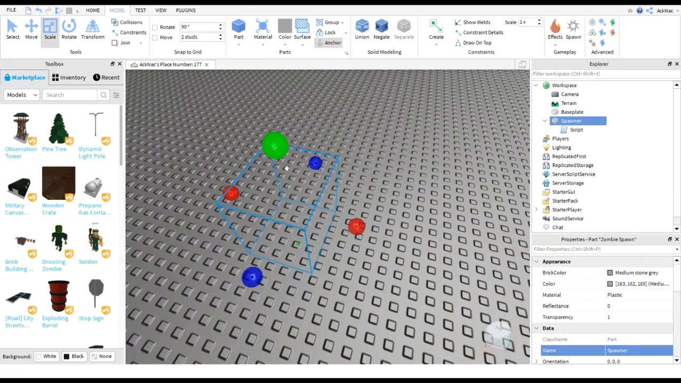The height and width of the screenshot is (383, 681).
Task: Toggle Constraint Details
Action: tap(479, 32)
